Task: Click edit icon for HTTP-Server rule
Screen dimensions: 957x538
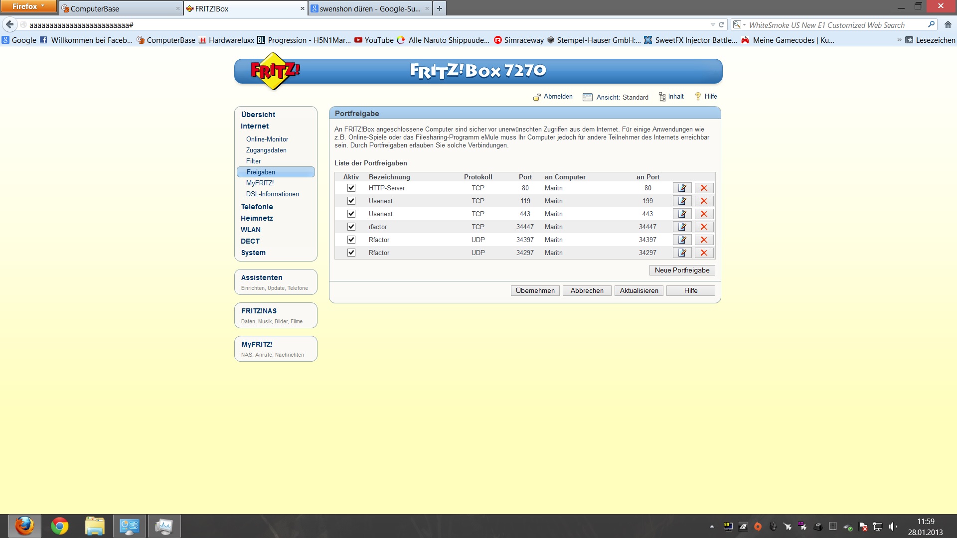Action: coord(682,188)
